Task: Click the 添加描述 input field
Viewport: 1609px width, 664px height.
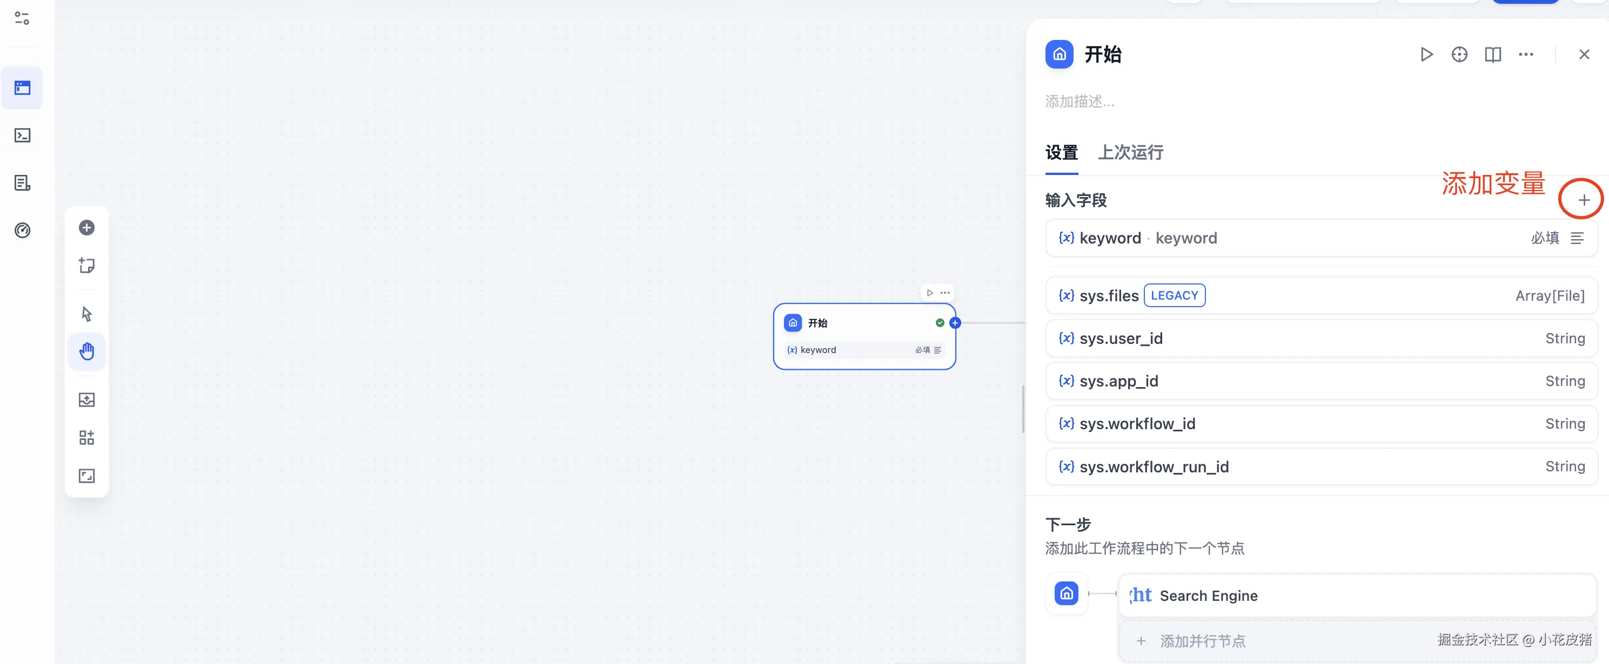Action: coord(1080,101)
